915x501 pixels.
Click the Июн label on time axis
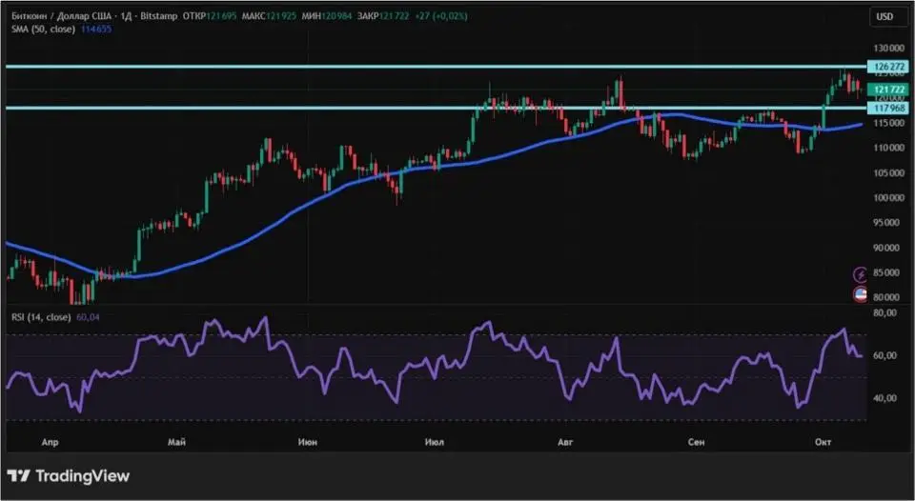[x=308, y=443]
